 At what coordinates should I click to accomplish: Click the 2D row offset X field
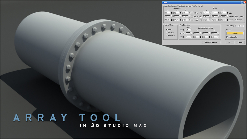tap(196, 33)
